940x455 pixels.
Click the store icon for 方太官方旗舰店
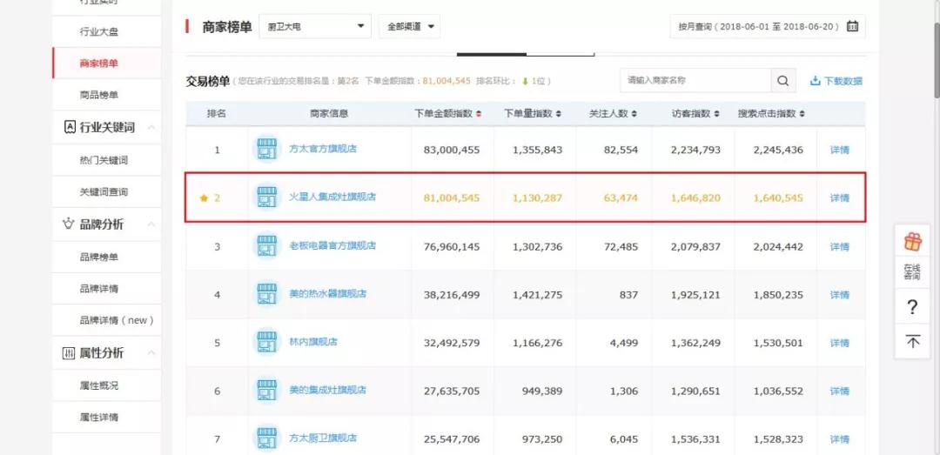tap(267, 149)
